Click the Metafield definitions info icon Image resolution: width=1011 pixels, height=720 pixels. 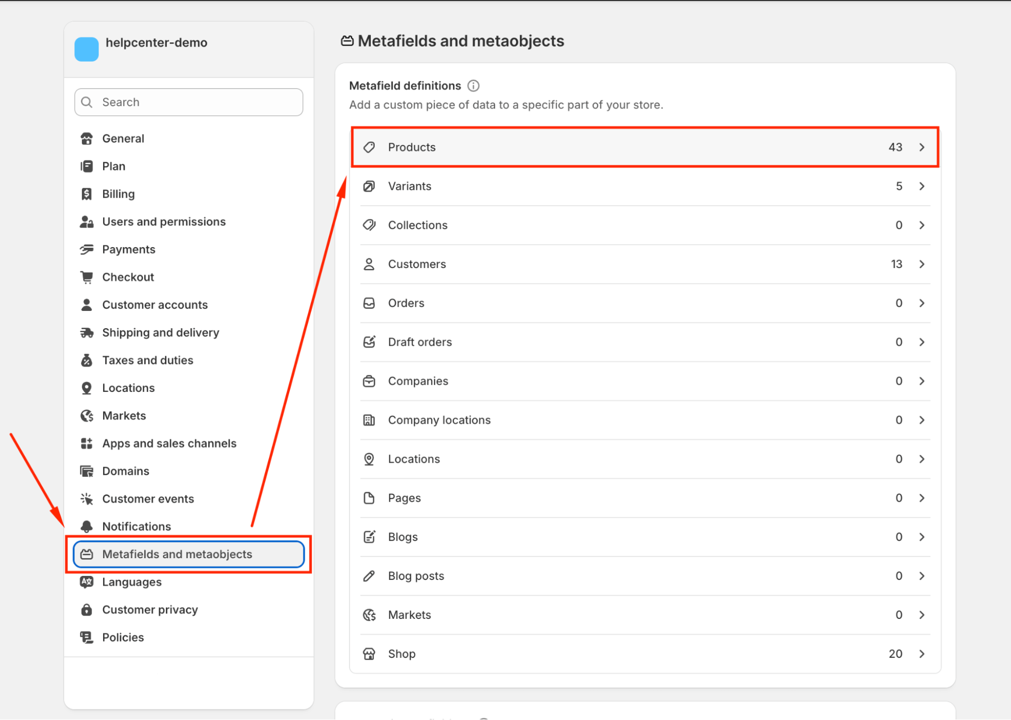point(473,86)
